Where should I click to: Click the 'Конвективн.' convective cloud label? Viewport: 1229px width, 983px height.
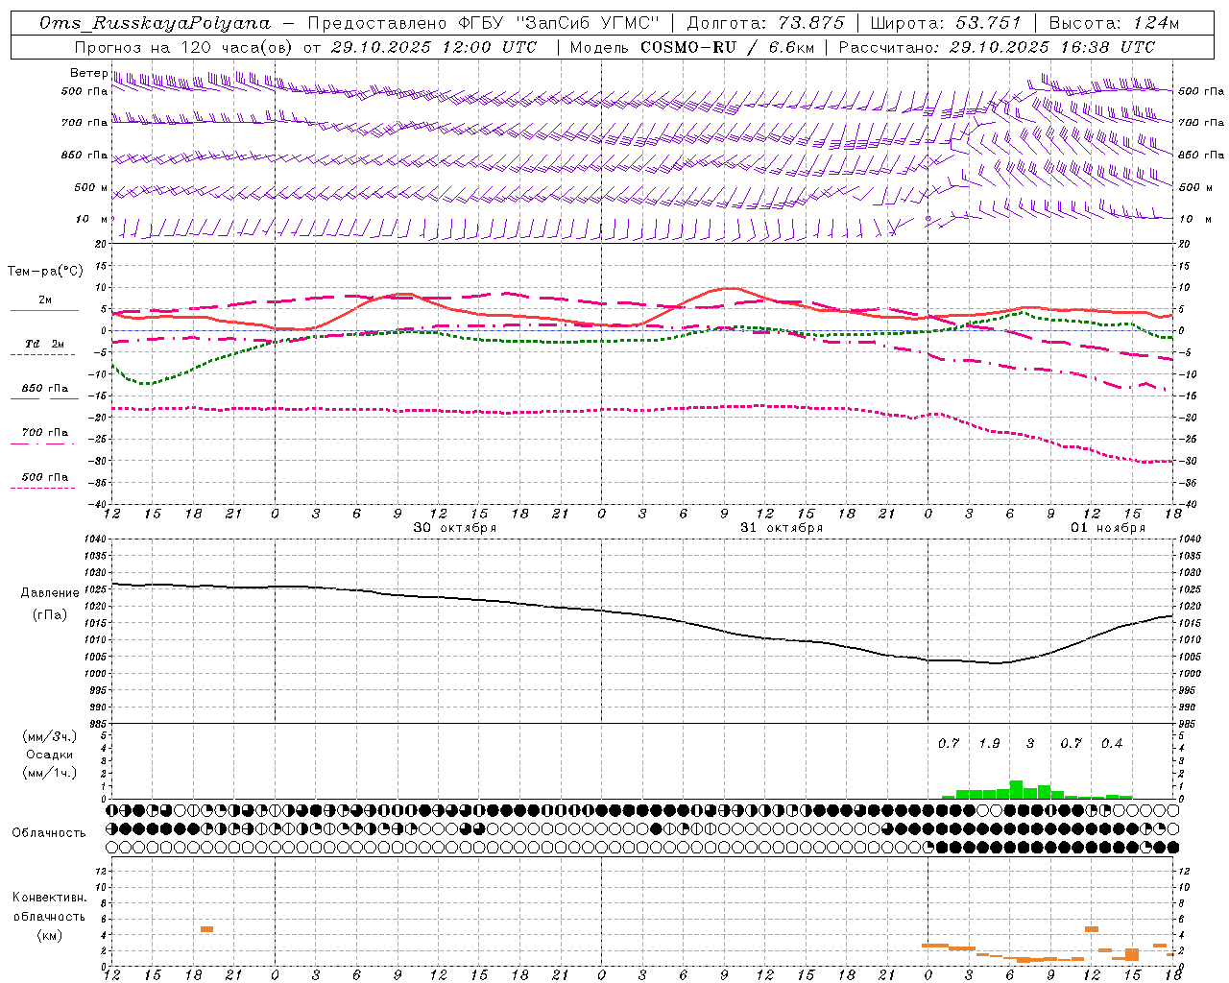49,898
